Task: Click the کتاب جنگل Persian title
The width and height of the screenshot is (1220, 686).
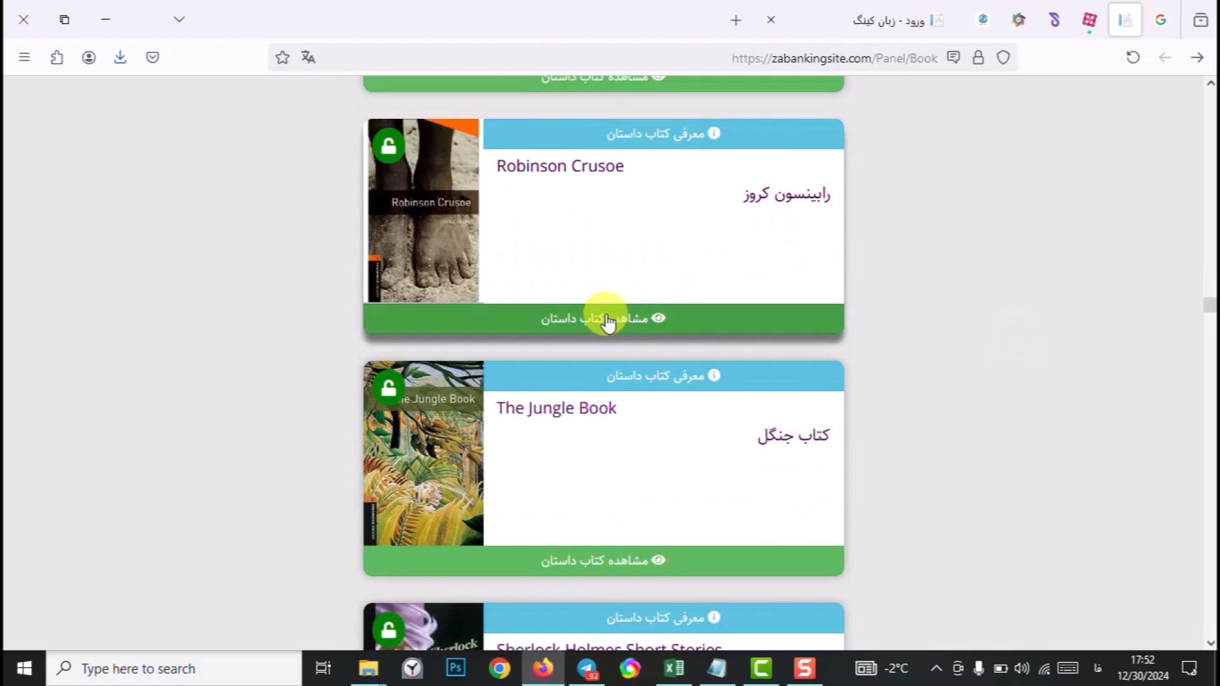Action: coord(793,436)
